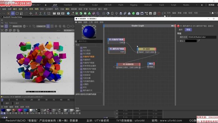Image resolution: width=218 pixels, height=123 pixels.
Task: Open the black 默认 color swatch
Action: (x=191, y=41)
